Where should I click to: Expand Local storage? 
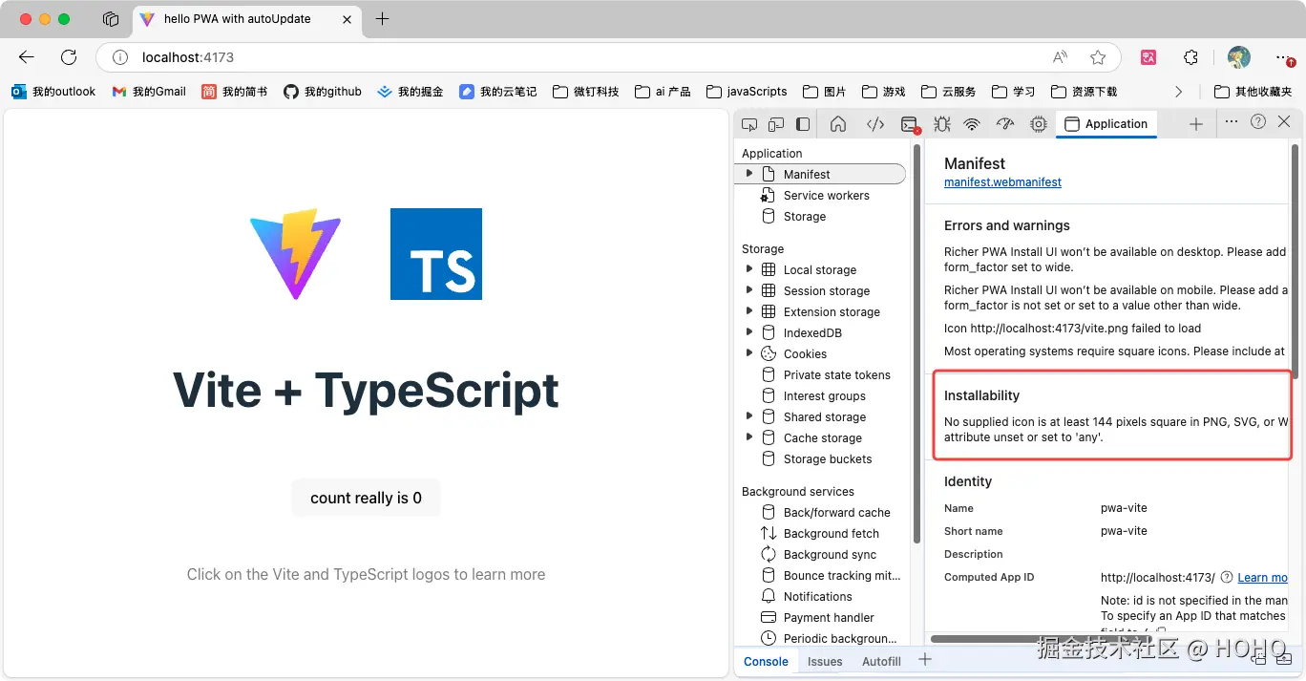tap(749, 269)
